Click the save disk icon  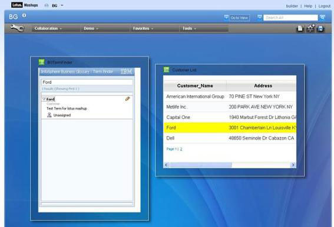click(x=320, y=28)
